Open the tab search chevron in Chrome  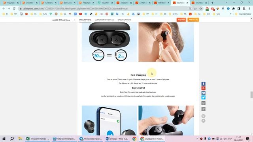coord(227,3)
